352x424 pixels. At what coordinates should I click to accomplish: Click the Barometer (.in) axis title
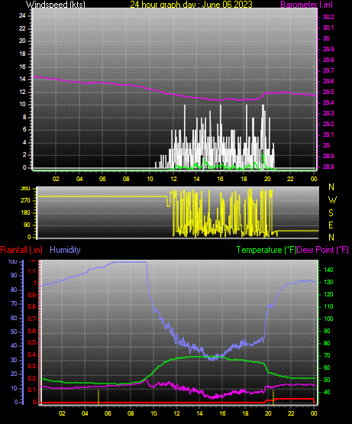(307, 5)
